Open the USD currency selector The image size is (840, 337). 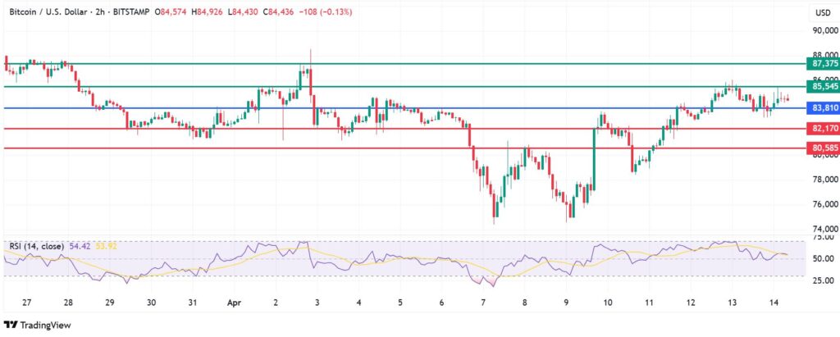(x=821, y=14)
